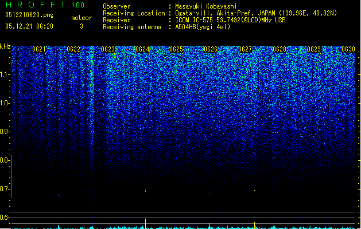
Task: Click the 0.7 frequency axis label
Action: click(5, 189)
